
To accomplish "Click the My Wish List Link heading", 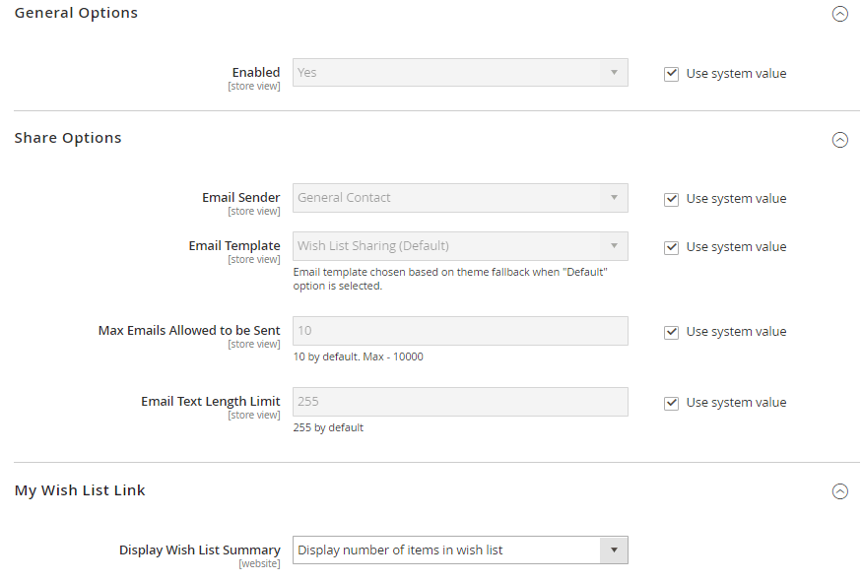I will [x=80, y=490].
